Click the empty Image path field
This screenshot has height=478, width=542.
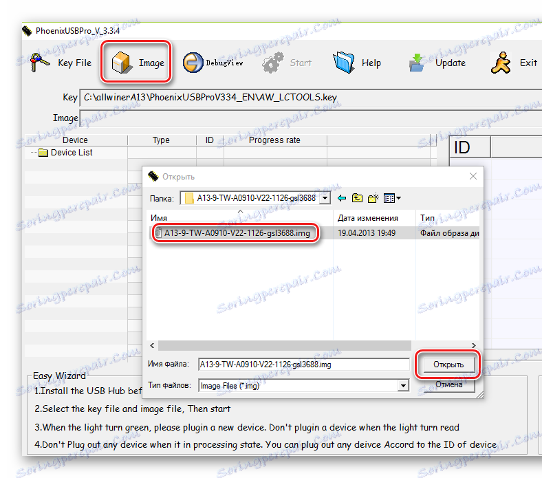point(310,118)
